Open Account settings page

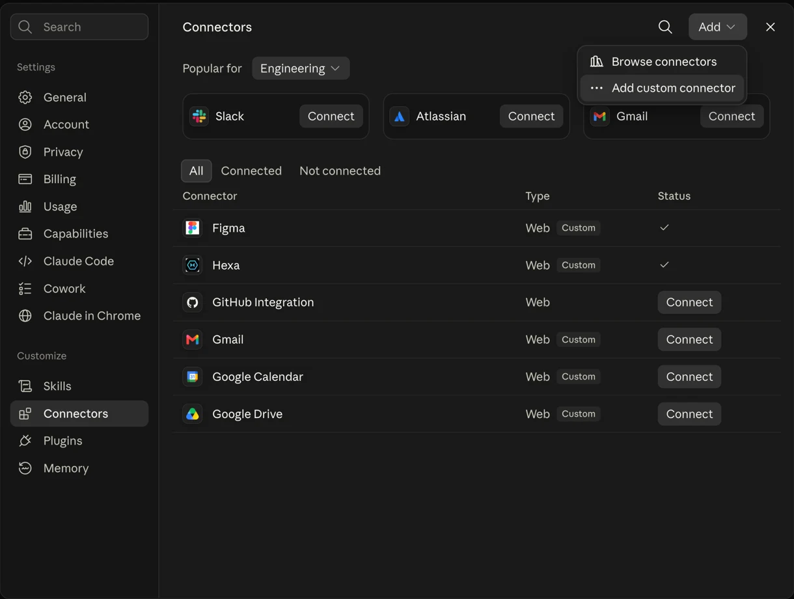(x=79, y=124)
